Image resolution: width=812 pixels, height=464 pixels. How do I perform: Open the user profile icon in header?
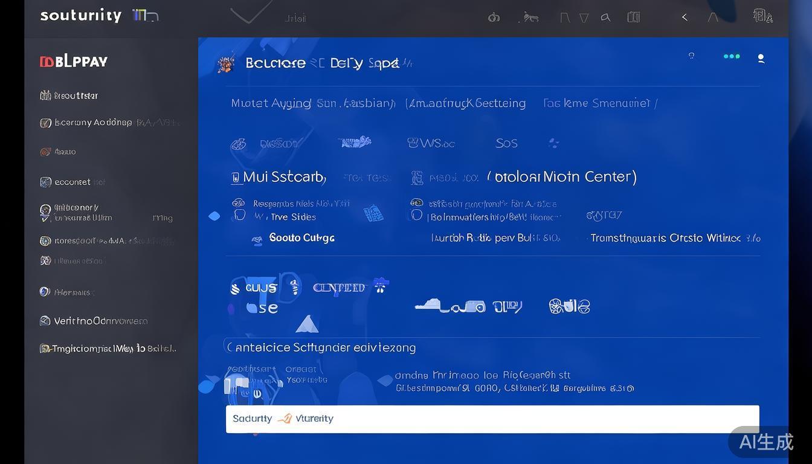tap(761, 58)
